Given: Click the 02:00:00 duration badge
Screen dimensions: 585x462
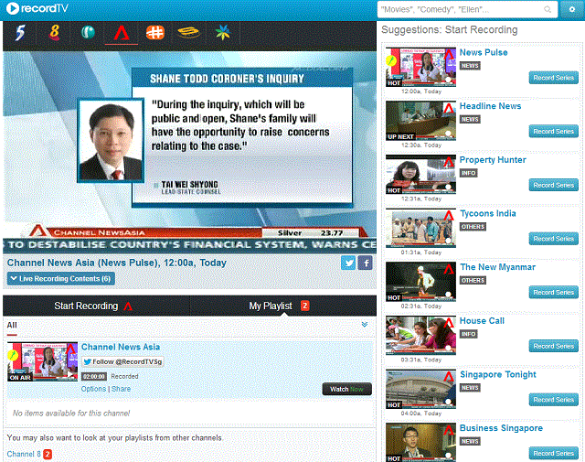Looking at the screenshot, I should pyautogui.click(x=94, y=377).
